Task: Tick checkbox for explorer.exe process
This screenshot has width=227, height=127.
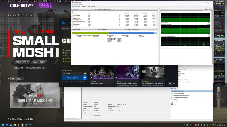Action: click(x=72, y=17)
